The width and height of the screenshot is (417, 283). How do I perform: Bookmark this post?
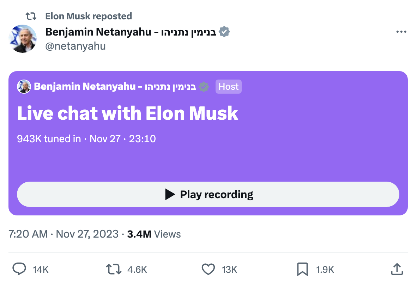tap(302, 269)
